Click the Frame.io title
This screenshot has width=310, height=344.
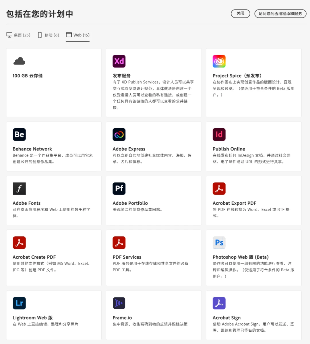click(x=122, y=318)
